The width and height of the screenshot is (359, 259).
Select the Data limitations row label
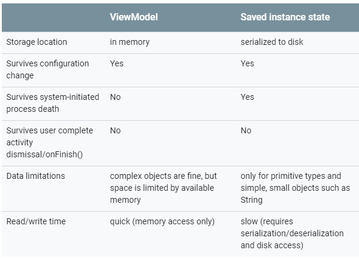36,176
